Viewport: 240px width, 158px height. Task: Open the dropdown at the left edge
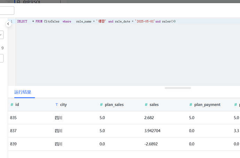click(x=1, y=35)
